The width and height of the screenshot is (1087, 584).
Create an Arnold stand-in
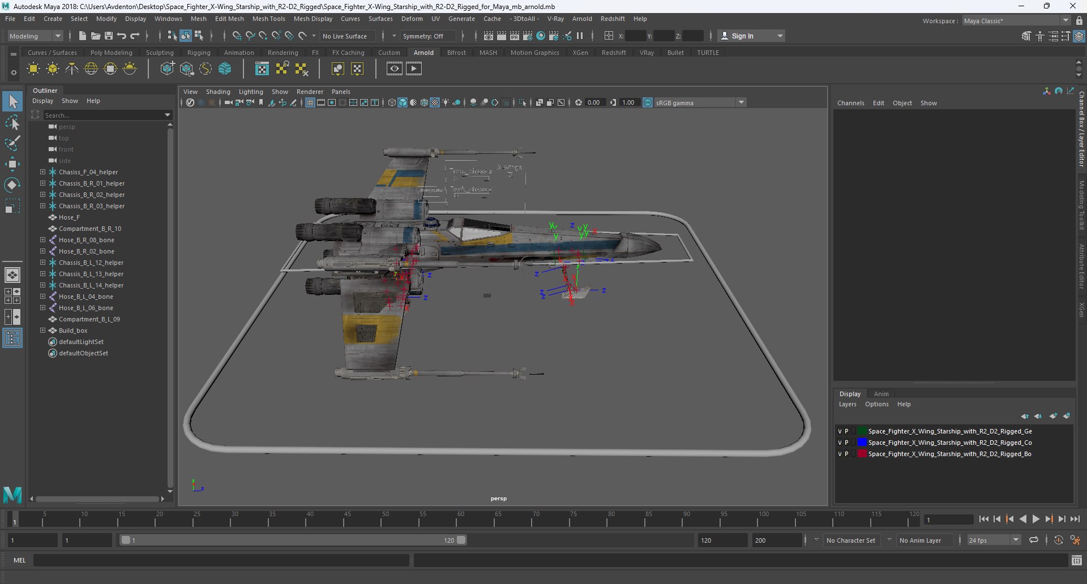167,69
